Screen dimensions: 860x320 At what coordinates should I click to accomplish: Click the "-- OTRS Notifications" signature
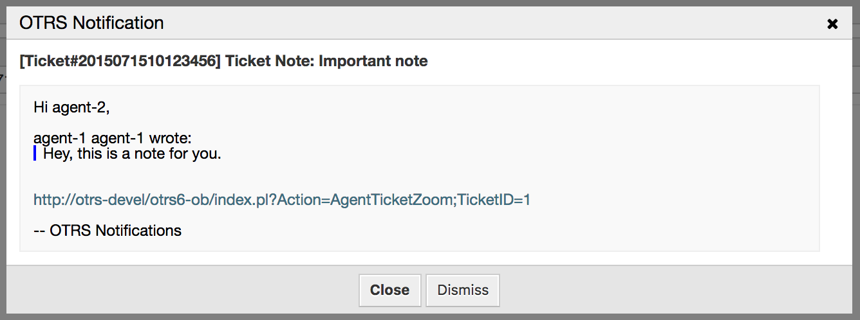pyautogui.click(x=107, y=230)
